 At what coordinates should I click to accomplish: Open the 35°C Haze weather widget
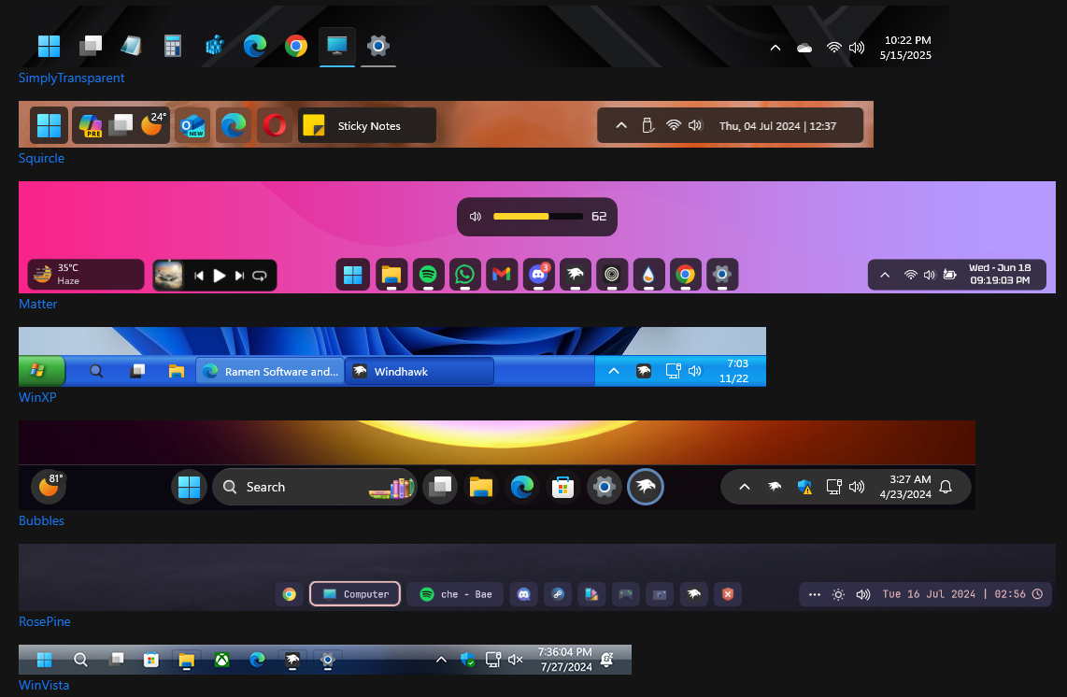point(86,275)
